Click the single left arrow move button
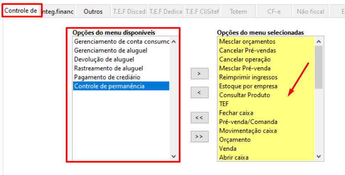345x175 pixels. [199, 92]
